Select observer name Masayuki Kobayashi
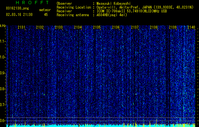The width and height of the screenshot is (199, 127). click(114, 3)
